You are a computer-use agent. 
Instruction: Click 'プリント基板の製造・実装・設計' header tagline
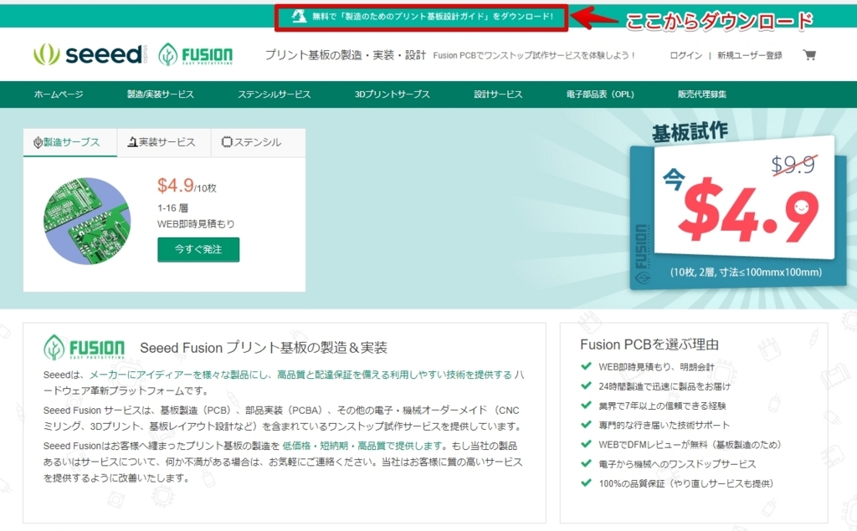(x=346, y=55)
